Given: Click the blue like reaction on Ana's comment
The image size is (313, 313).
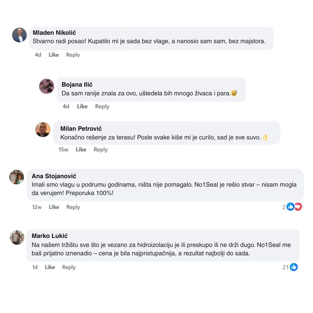Looking at the screenshot, I should point(290,207).
